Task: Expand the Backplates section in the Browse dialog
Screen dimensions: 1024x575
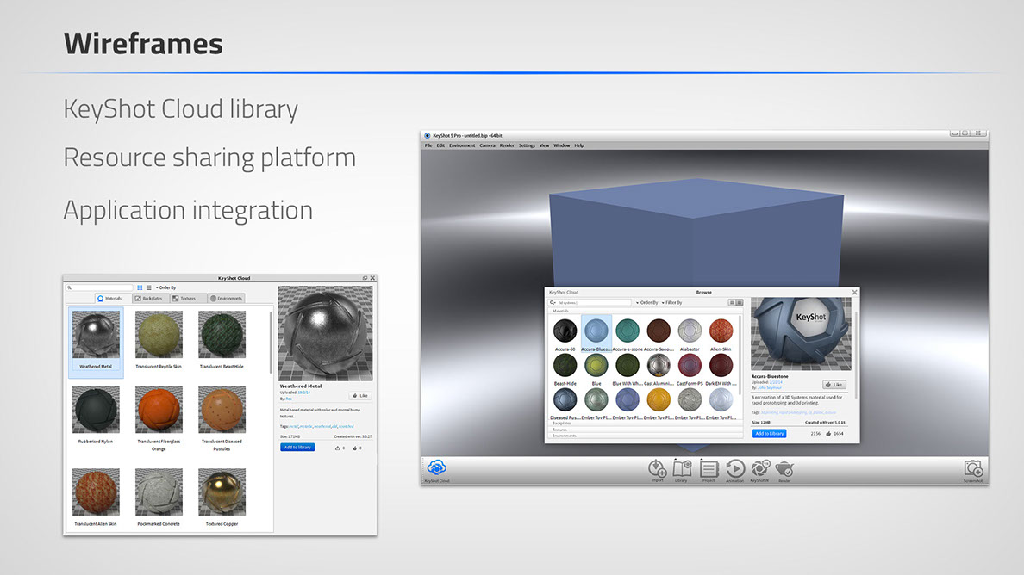Action: tap(562, 424)
